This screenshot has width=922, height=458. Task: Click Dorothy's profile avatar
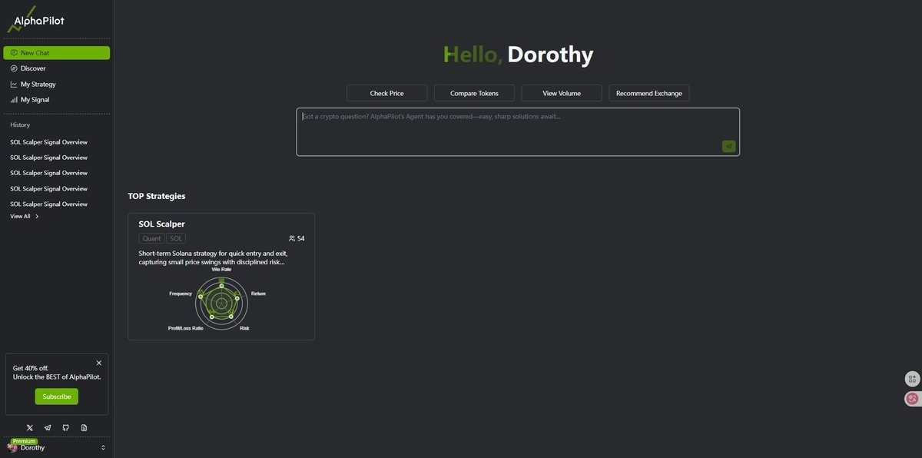[x=12, y=447]
